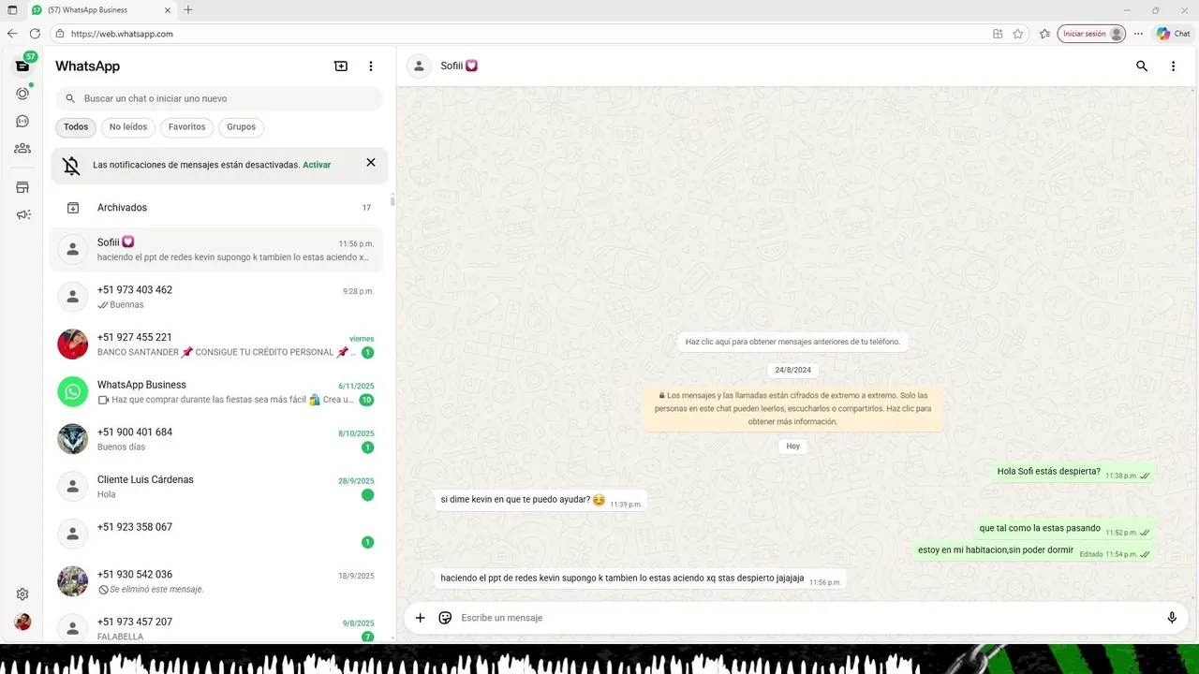Click message starting 'haciendo el ppt de redes' in conversation

(641, 579)
